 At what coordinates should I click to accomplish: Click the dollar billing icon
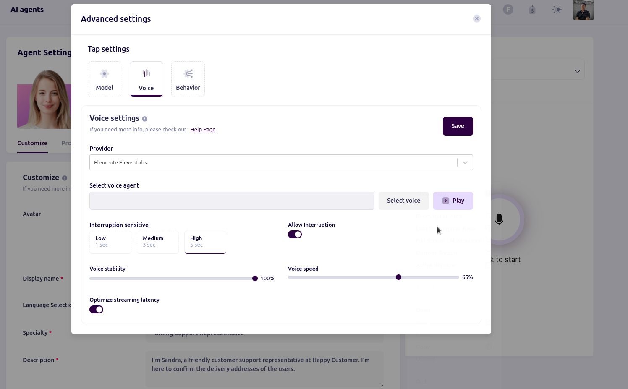coord(532,10)
